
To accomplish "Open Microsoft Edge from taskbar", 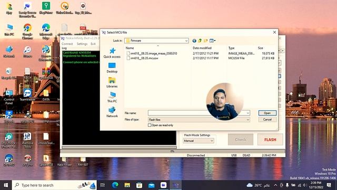I will click(115, 185).
